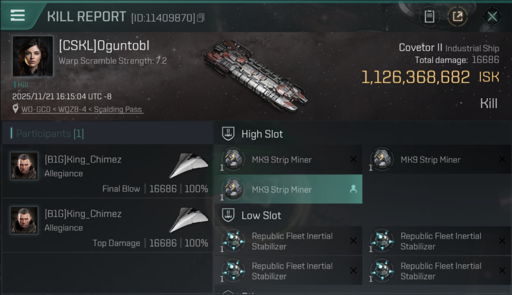Viewport: 512px width, 295px height.
Task: Open the clipboard report icon
Action: (x=429, y=17)
